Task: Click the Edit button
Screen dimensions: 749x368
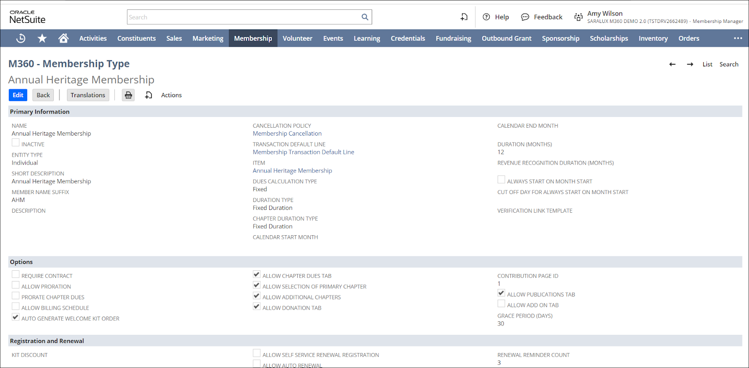Action: 18,95
